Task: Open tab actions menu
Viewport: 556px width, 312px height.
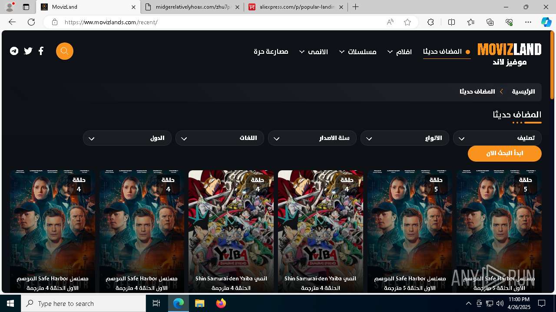Action: (26, 7)
